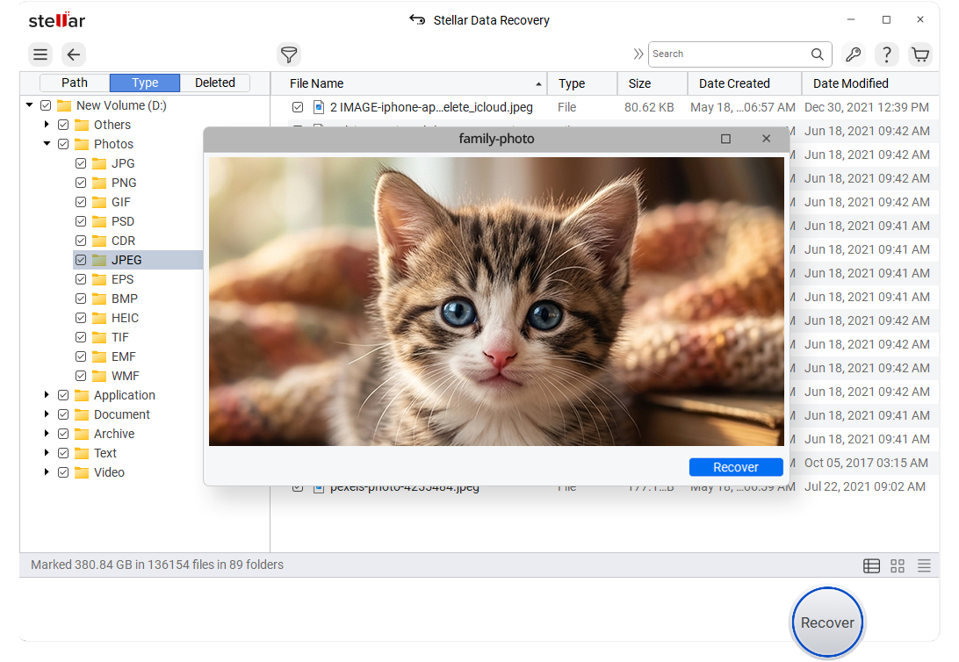Toggle the Photos folder checkbox
Screen dimensions: 959x662
[63, 144]
